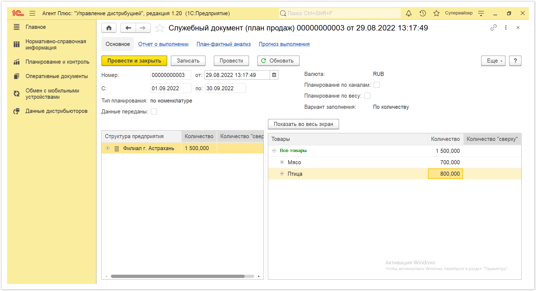Open the notifications bell
536x291 pixels.
click(x=408, y=13)
